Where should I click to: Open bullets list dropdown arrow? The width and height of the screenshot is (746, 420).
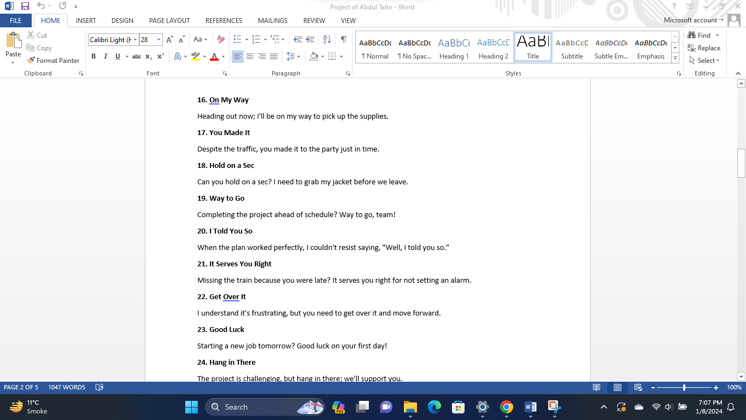(246, 39)
